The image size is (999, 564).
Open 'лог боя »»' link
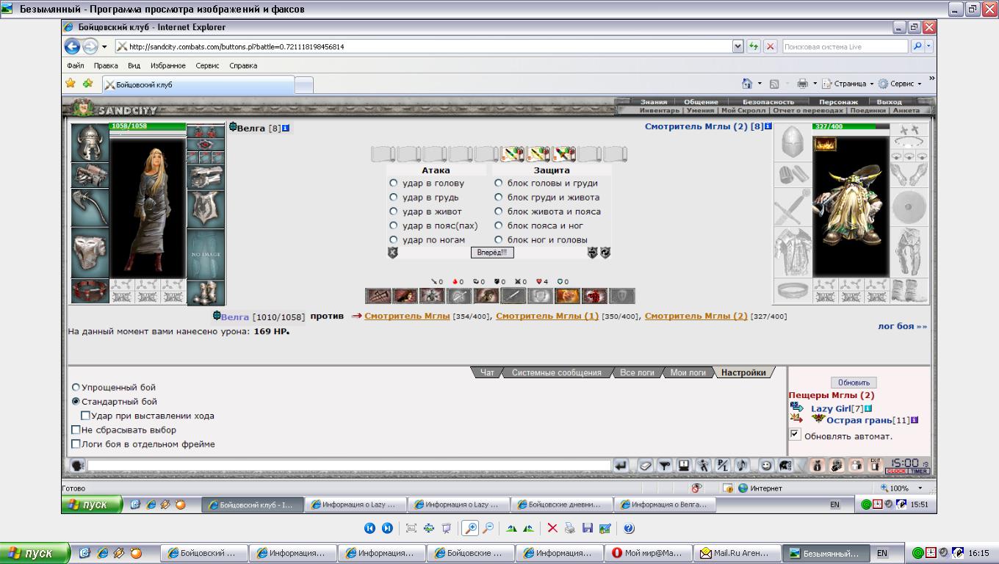tap(902, 326)
